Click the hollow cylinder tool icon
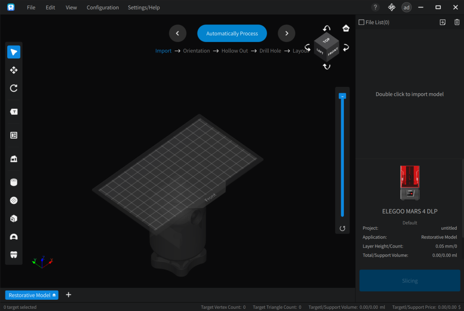Screen dimensions: 464x311 (14, 182)
